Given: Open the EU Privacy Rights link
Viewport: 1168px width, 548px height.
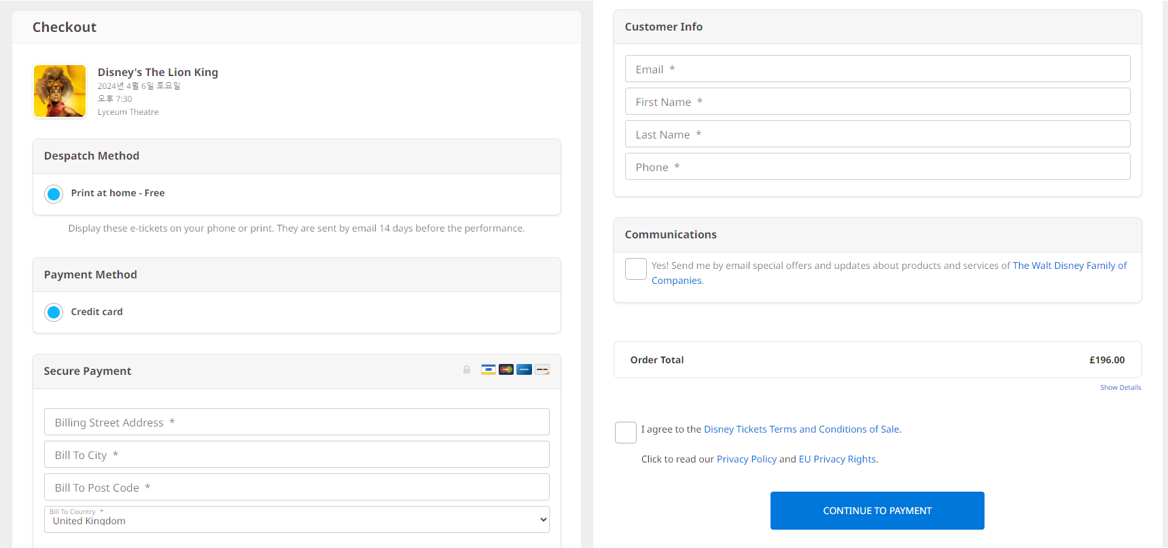Looking at the screenshot, I should [837, 459].
